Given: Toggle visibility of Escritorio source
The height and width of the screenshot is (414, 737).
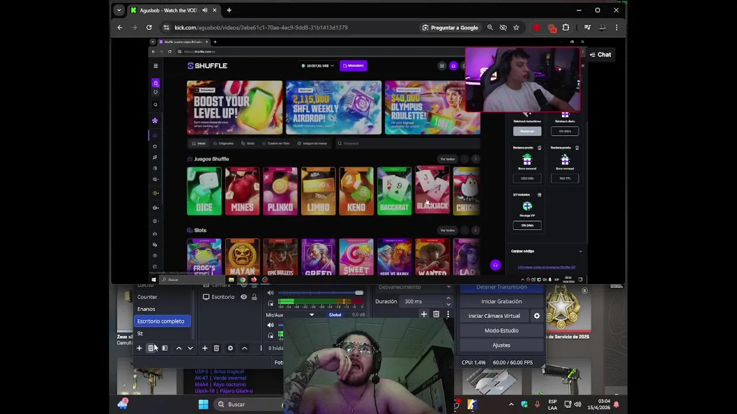Looking at the screenshot, I should click(x=244, y=297).
